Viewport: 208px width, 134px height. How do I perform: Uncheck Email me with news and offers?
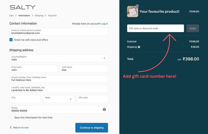point(11,40)
